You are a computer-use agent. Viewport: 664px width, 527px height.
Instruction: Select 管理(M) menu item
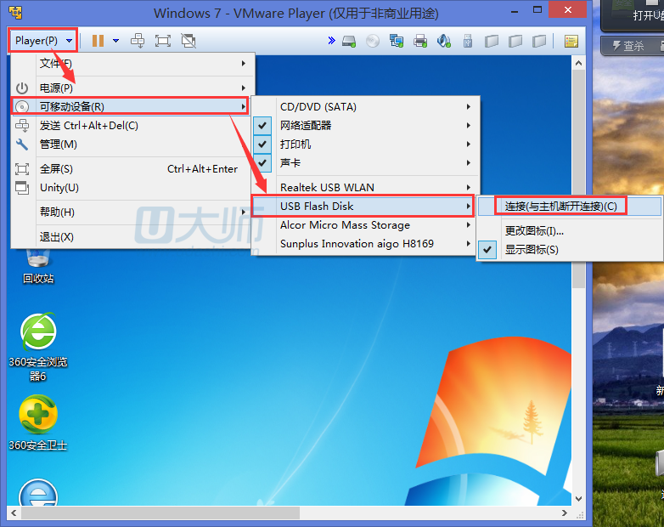point(132,144)
